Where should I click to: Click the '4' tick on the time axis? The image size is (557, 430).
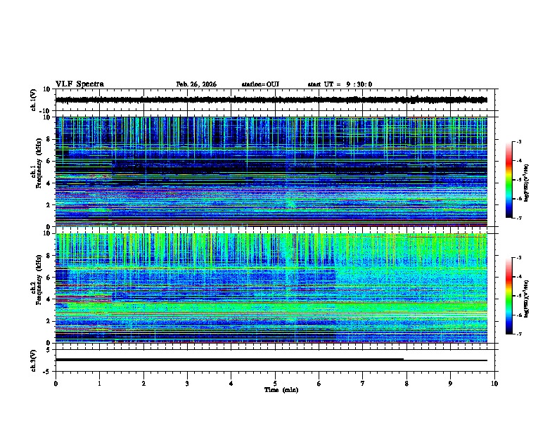pyautogui.click(x=231, y=384)
